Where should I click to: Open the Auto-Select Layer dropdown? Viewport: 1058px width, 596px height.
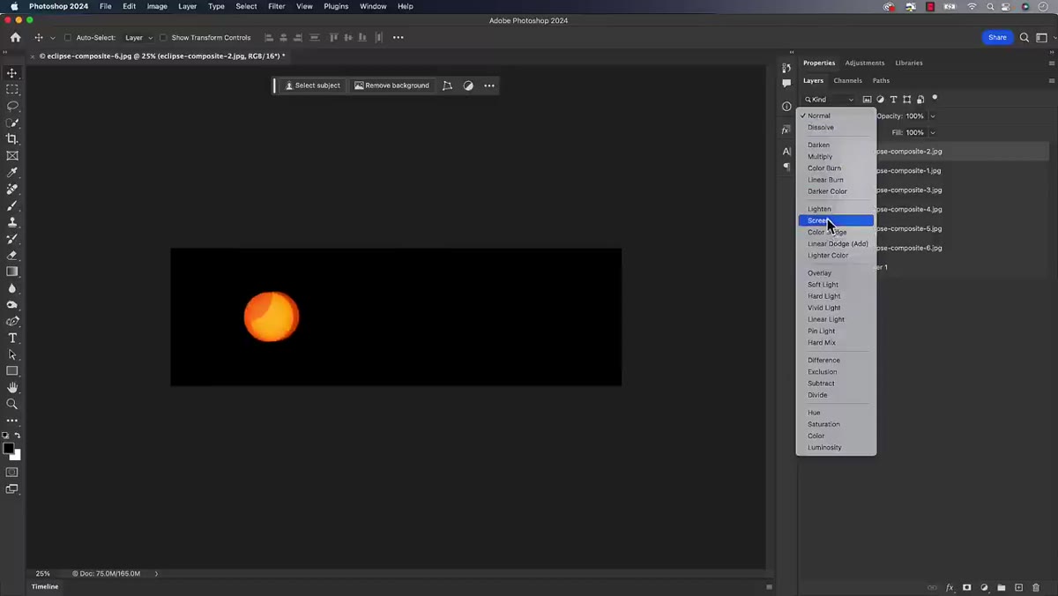138,38
